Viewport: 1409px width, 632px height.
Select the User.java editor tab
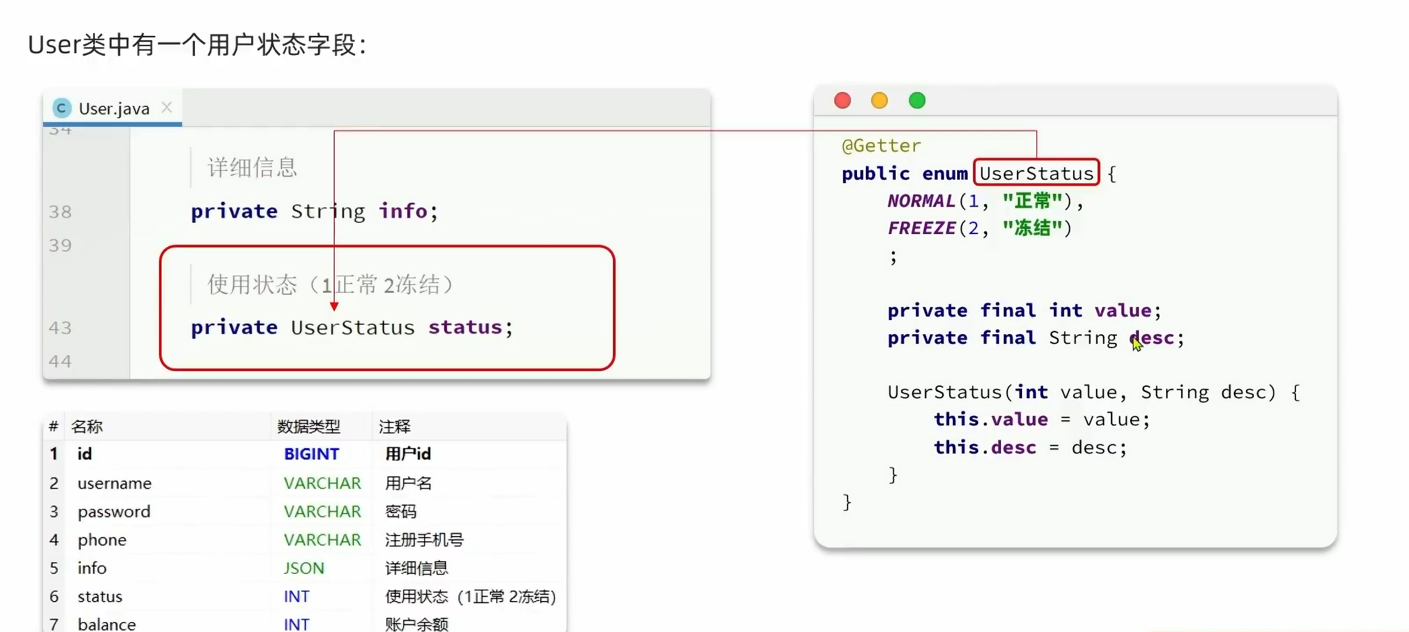114,109
